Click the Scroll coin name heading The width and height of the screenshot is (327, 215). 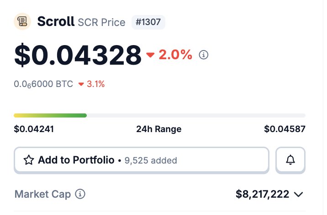(56, 21)
